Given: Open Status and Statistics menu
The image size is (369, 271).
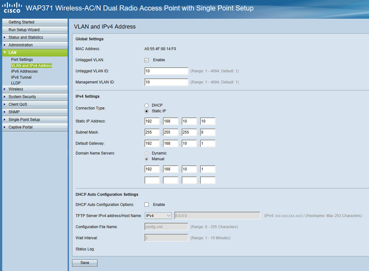Looking at the screenshot, I should tap(35, 37).
